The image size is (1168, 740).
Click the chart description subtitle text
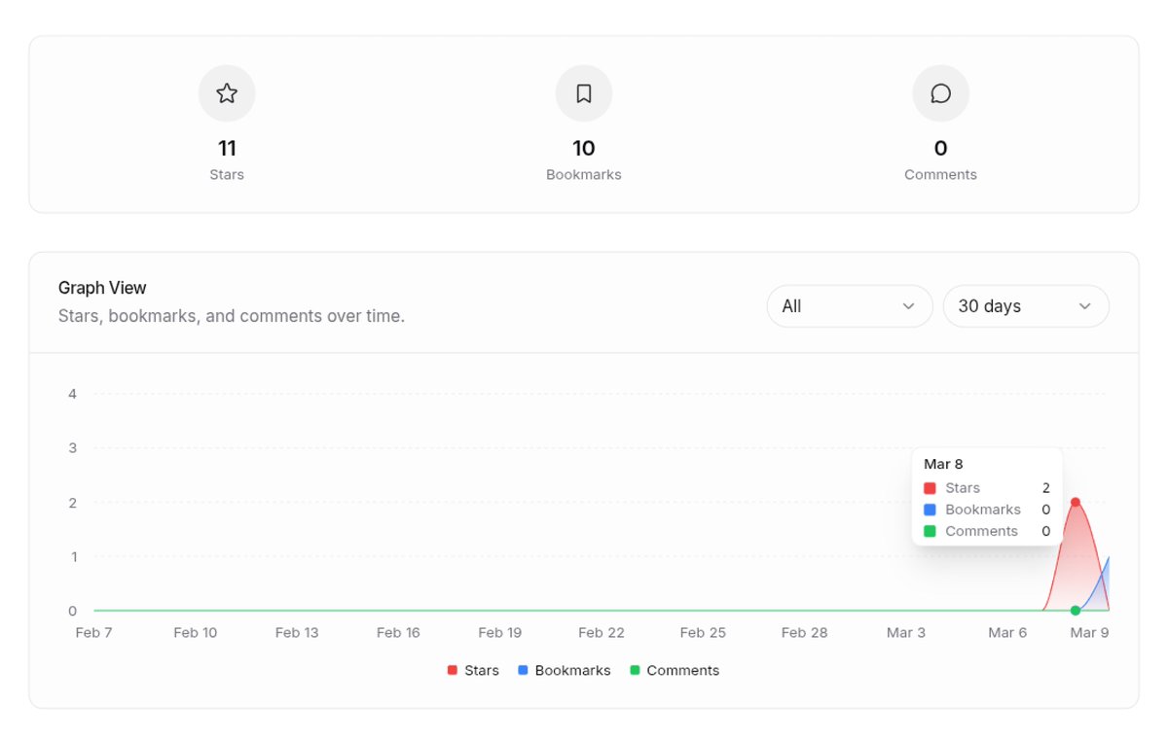(232, 316)
